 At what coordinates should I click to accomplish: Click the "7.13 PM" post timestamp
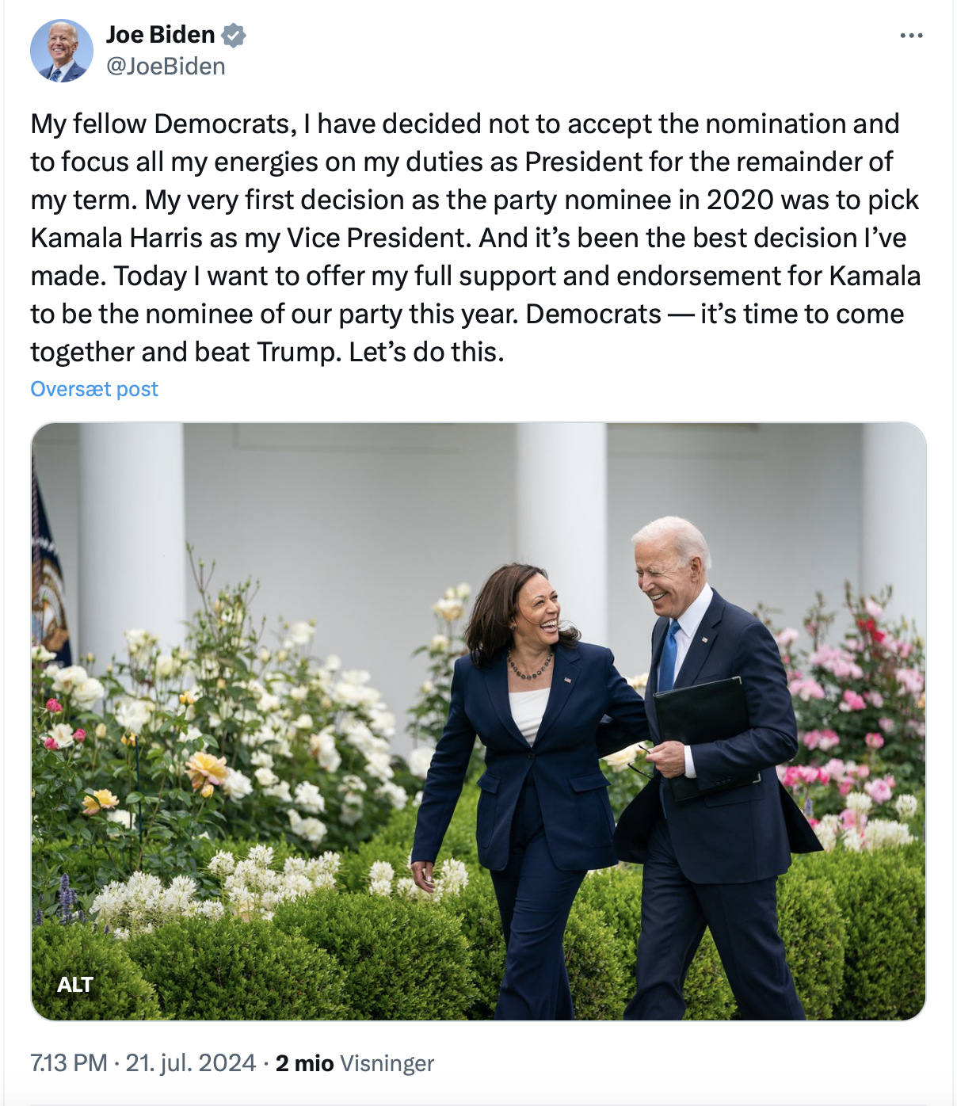point(68,1062)
